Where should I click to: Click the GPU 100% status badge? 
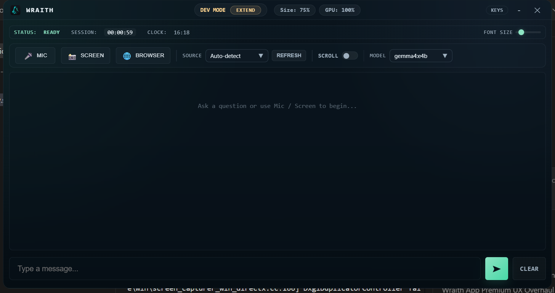tap(339, 10)
